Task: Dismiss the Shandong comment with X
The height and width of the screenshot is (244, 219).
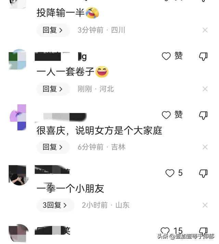Action: click(x=205, y=205)
